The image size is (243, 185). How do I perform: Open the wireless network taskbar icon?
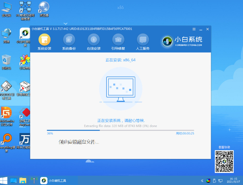pos(34,180)
